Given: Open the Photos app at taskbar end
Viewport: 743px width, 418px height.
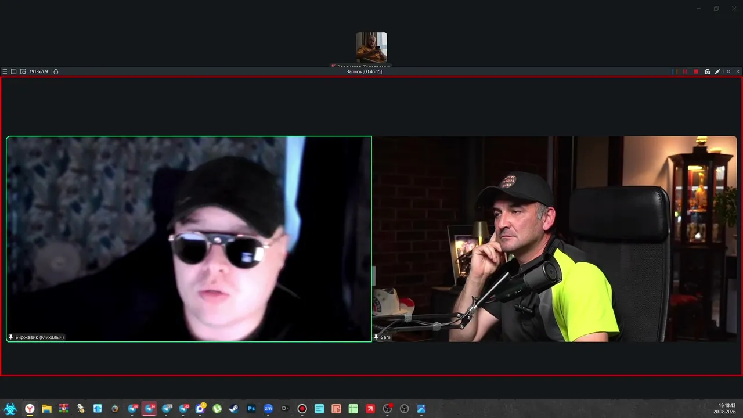Looking at the screenshot, I should (421, 409).
